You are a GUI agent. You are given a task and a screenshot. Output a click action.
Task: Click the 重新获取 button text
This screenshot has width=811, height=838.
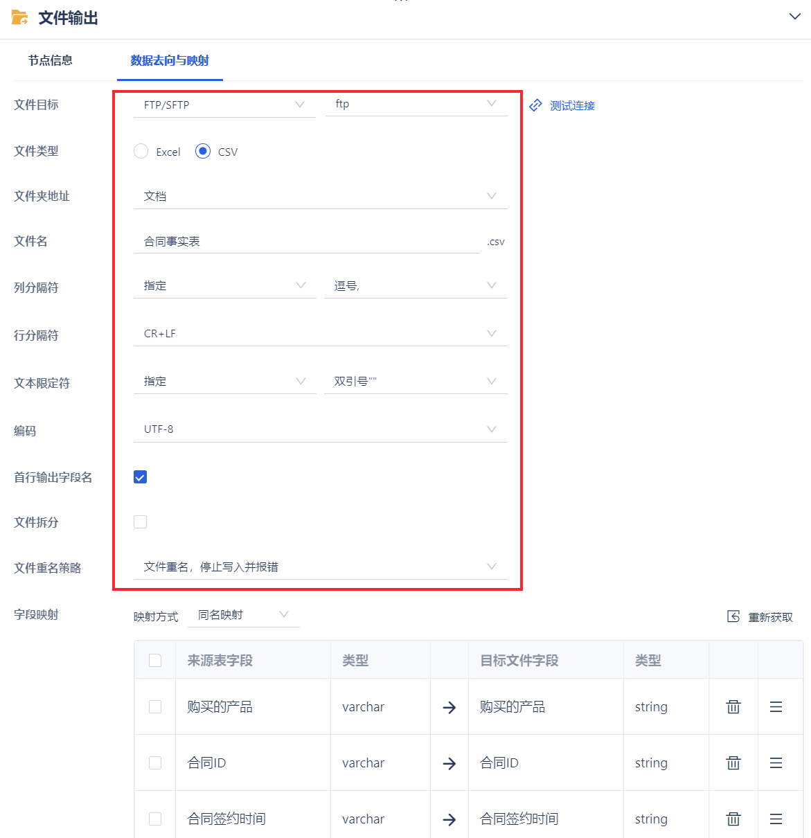click(x=770, y=617)
